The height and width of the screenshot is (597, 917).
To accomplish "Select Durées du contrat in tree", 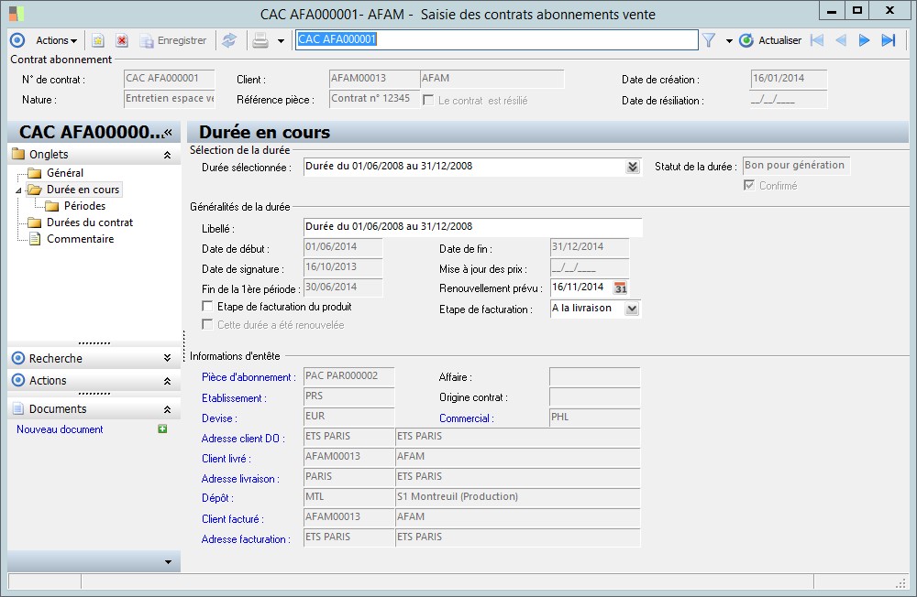I will click(x=89, y=223).
